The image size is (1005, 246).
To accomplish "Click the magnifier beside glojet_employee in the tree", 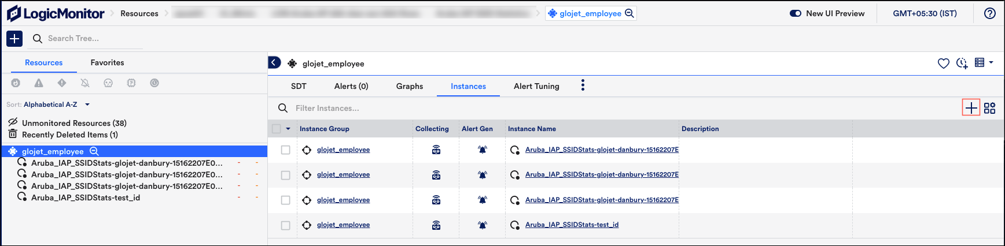I will coord(94,151).
